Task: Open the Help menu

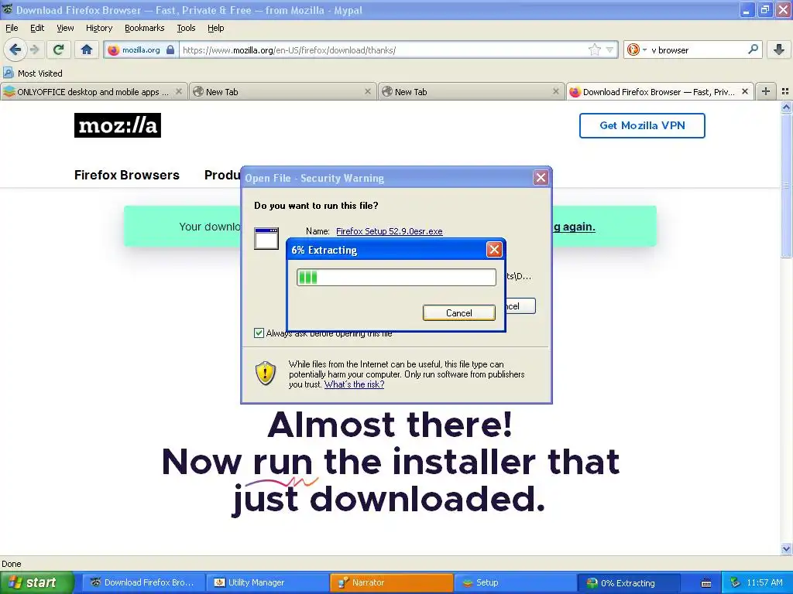Action: (215, 28)
